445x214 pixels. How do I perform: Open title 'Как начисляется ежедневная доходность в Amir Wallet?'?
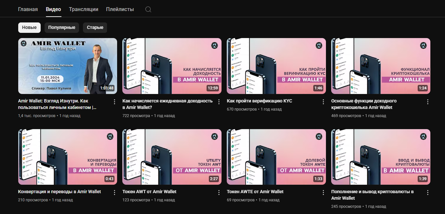(168, 104)
